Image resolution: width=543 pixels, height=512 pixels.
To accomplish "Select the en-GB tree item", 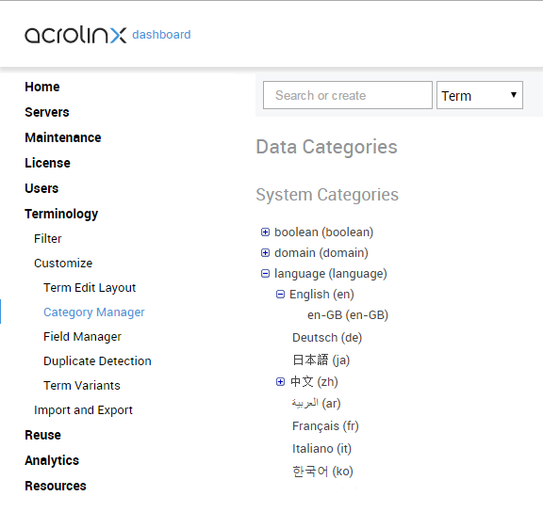I will point(348,315).
